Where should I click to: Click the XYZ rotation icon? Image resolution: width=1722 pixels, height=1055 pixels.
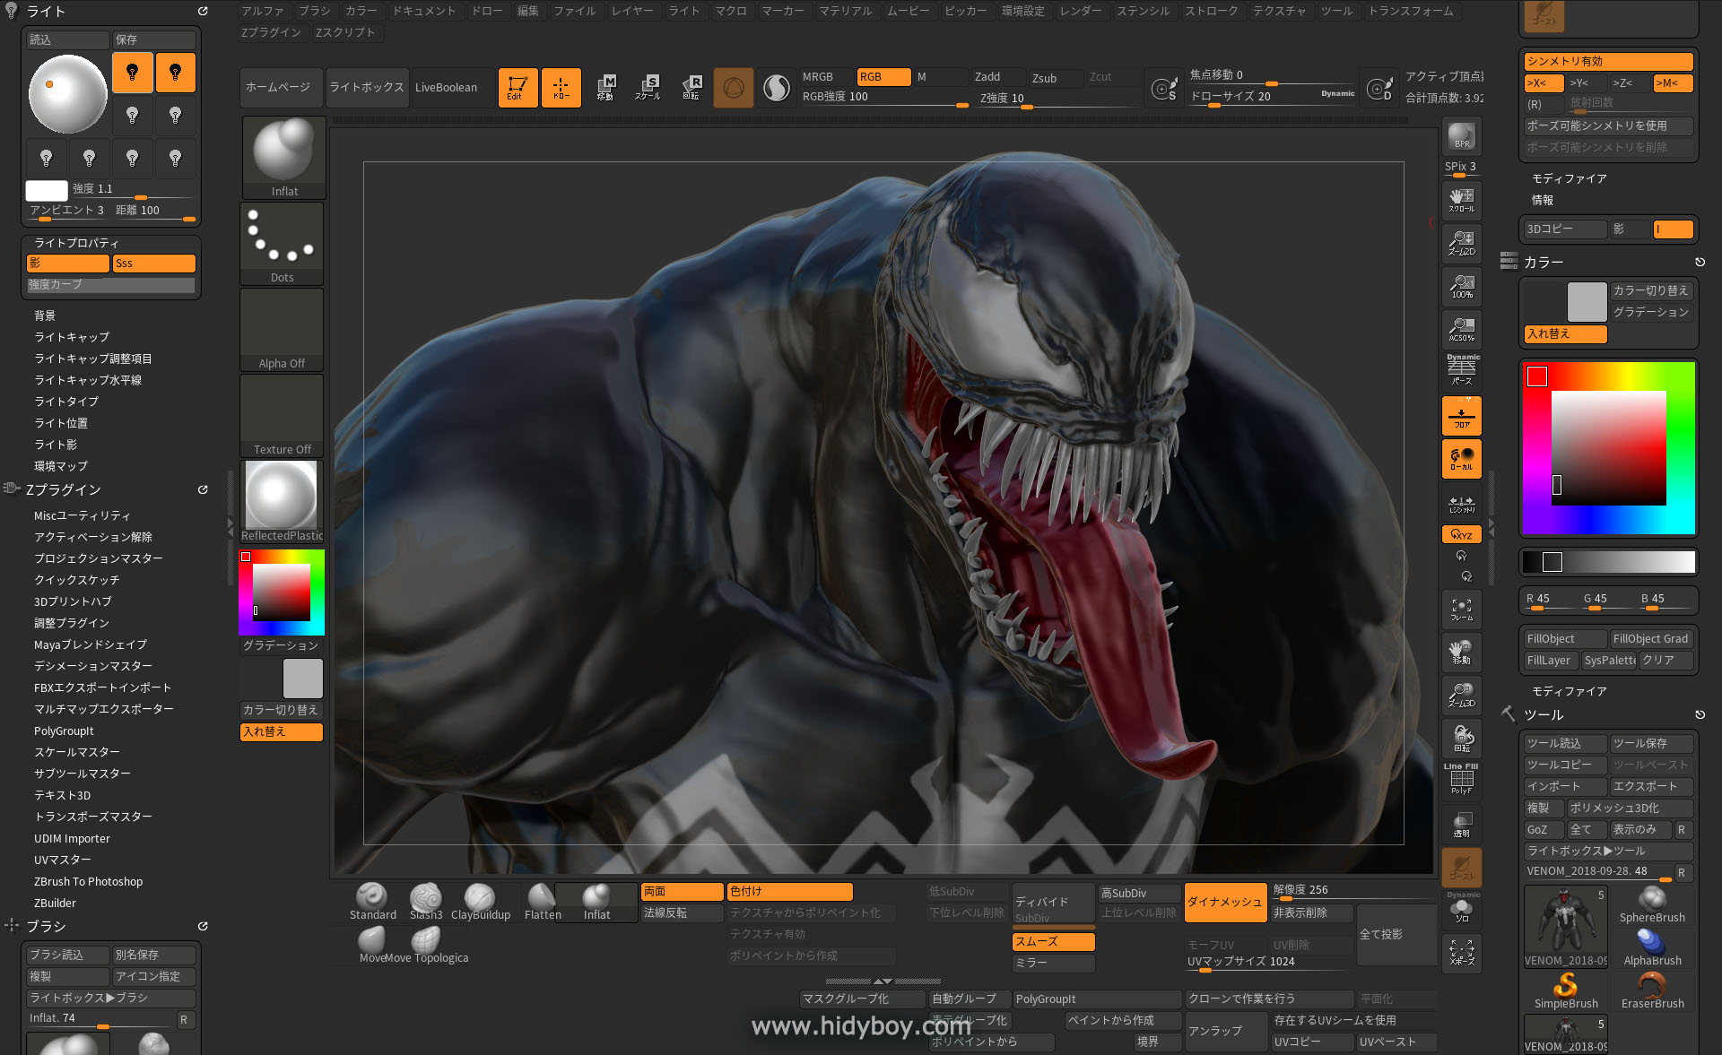[1461, 534]
